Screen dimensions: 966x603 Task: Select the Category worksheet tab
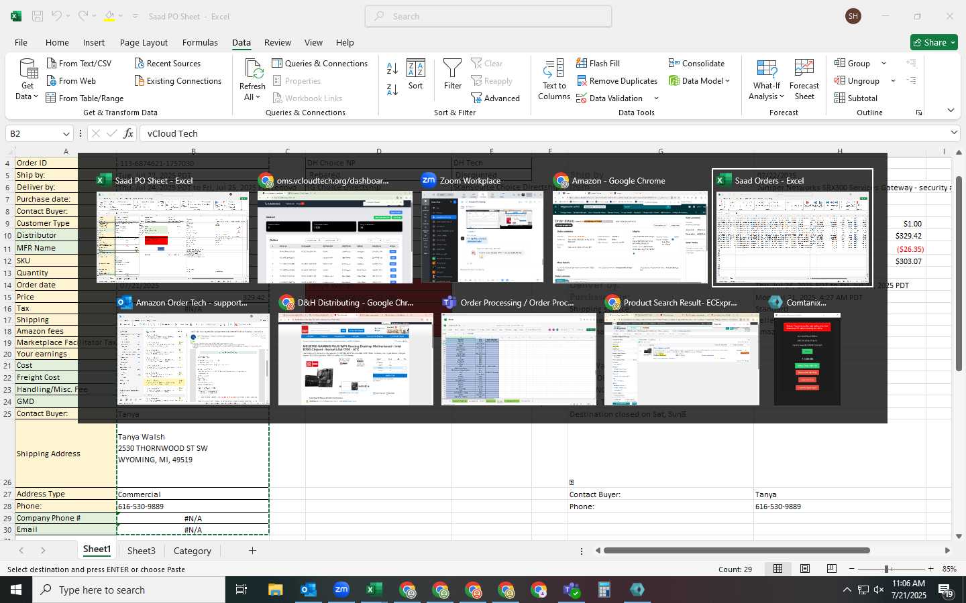pyautogui.click(x=192, y=551)
